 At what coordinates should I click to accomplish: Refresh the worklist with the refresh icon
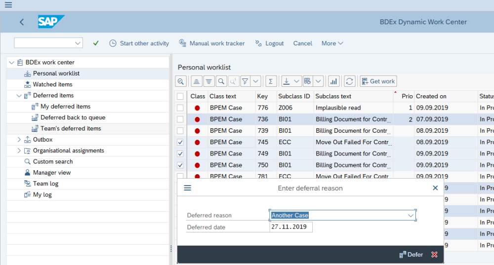350,81
